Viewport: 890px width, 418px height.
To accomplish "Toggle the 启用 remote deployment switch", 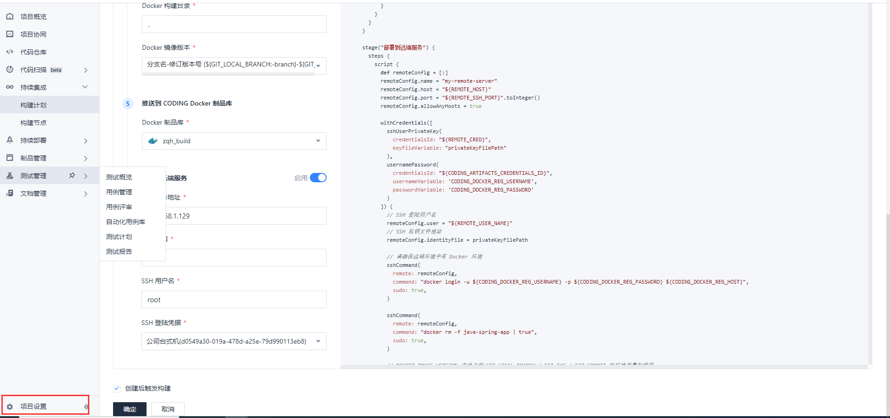I will click(318, 178).
